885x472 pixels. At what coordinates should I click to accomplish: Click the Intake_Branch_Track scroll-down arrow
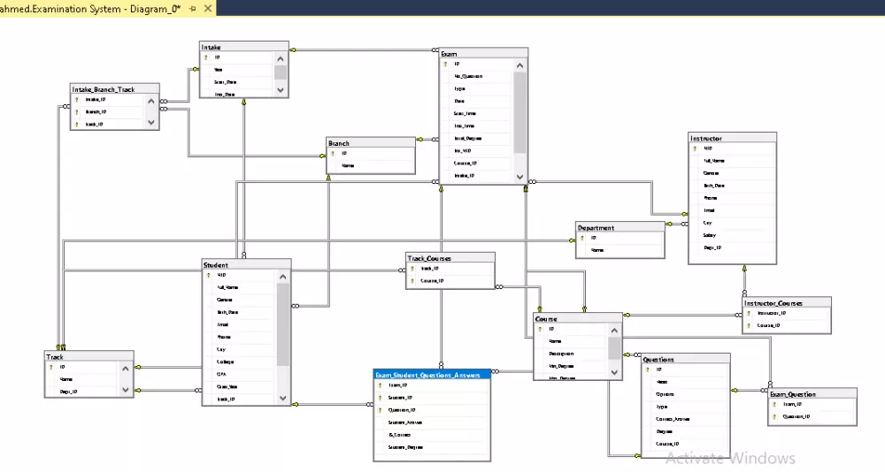click(x=150, y=122)
